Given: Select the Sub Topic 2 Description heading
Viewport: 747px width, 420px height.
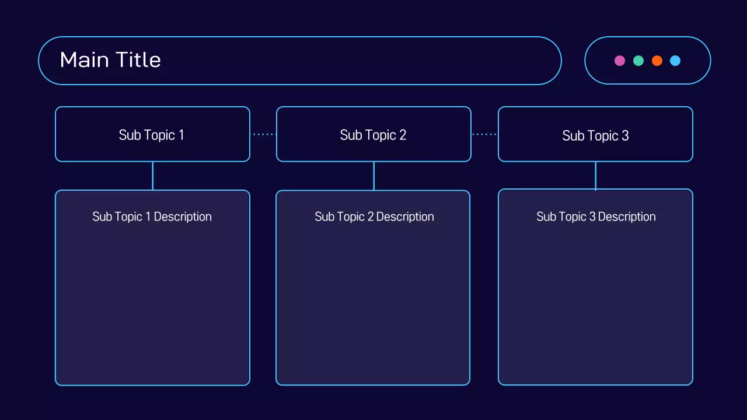Looking at the screenshot, I should click(x=374, y=216).
